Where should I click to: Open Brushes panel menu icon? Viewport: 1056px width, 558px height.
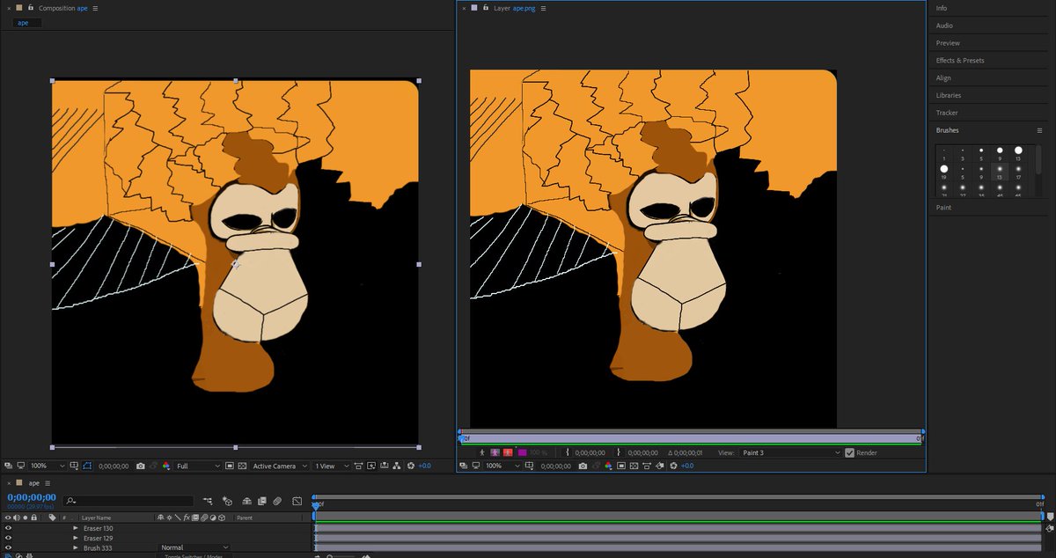[1039, 130]
